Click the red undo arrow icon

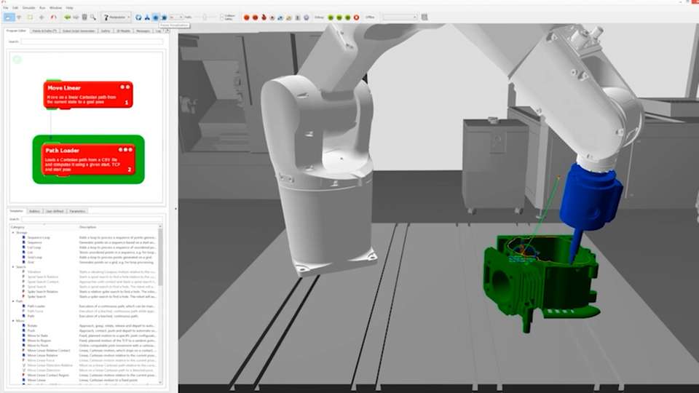coord(53,17)
